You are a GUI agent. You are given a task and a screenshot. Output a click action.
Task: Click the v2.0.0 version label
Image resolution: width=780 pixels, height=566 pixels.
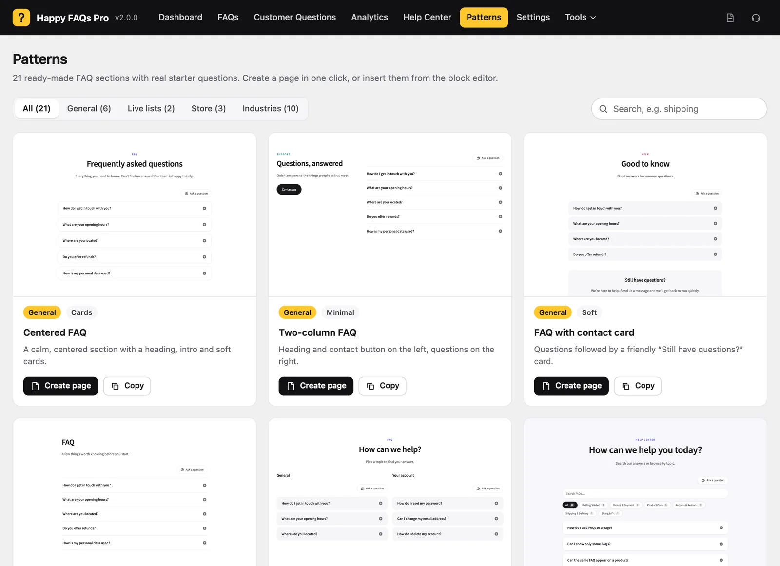pos(126,18)
